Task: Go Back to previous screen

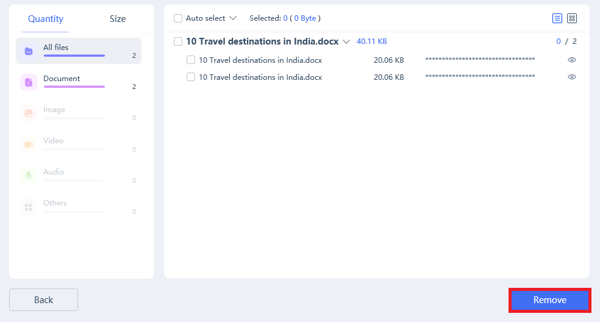Action: [43, 299]
